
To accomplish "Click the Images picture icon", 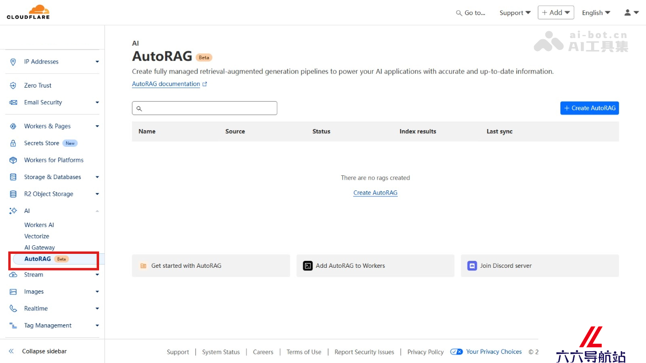I will coord(13,291).
